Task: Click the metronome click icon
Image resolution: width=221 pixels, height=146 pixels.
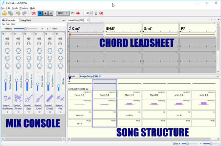Action: click(96, 13)
